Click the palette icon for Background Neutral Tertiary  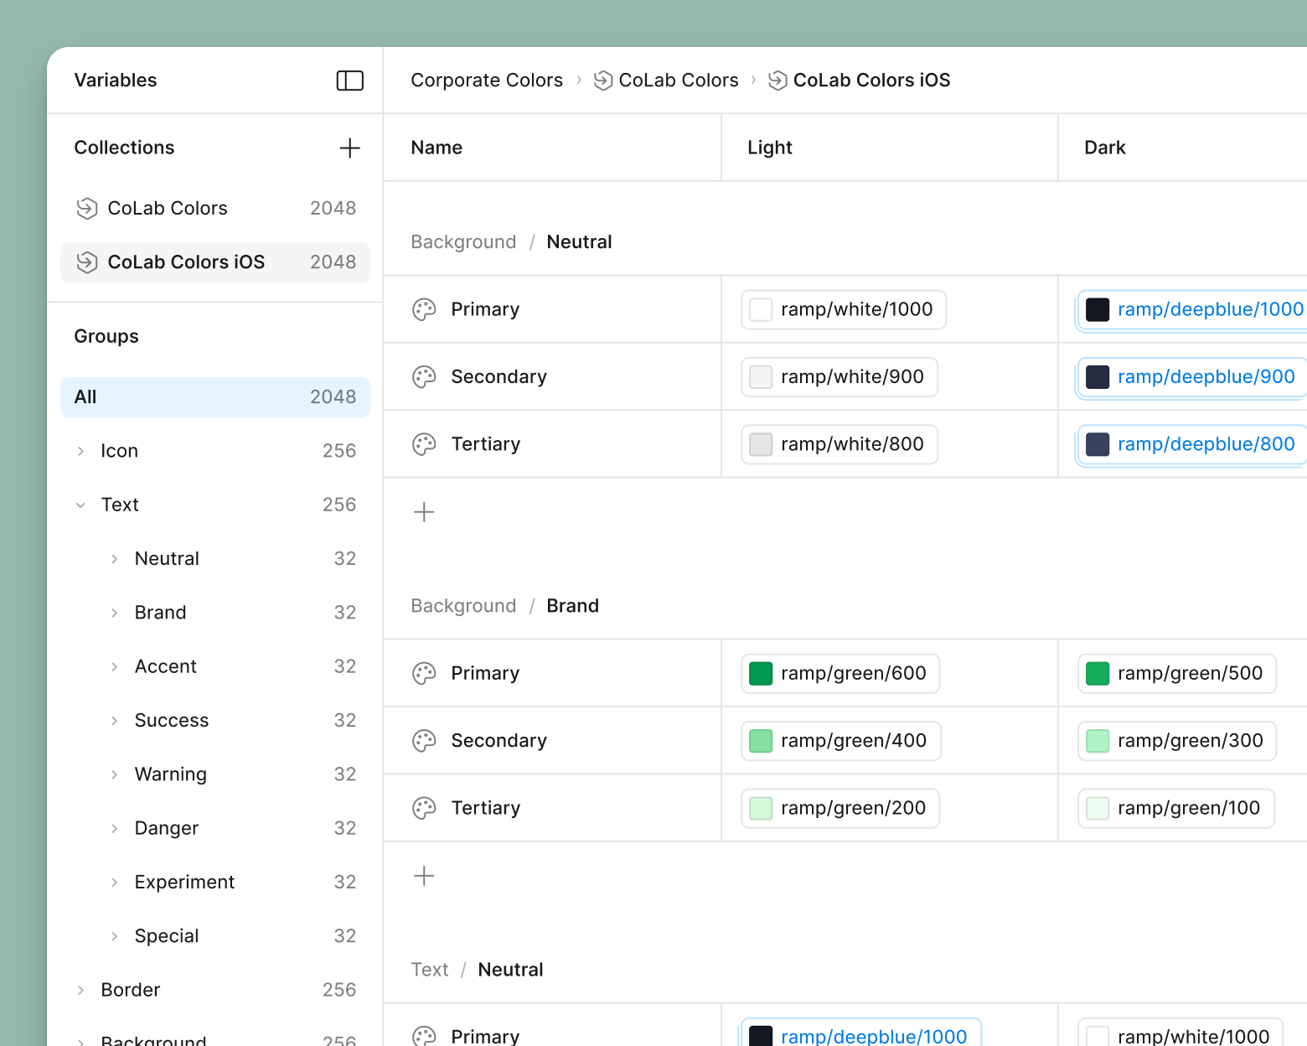(424, 444)
